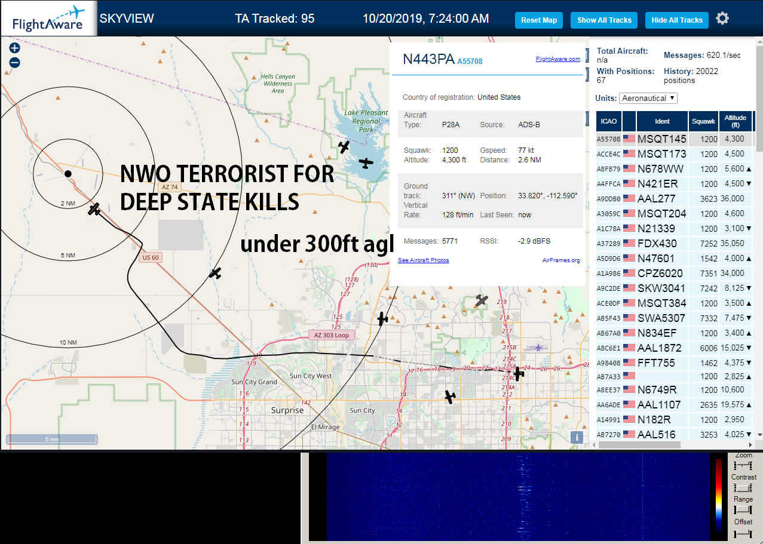
Task: Select the MSQT173 row in aircraft list
Action: tap(675, 154)
